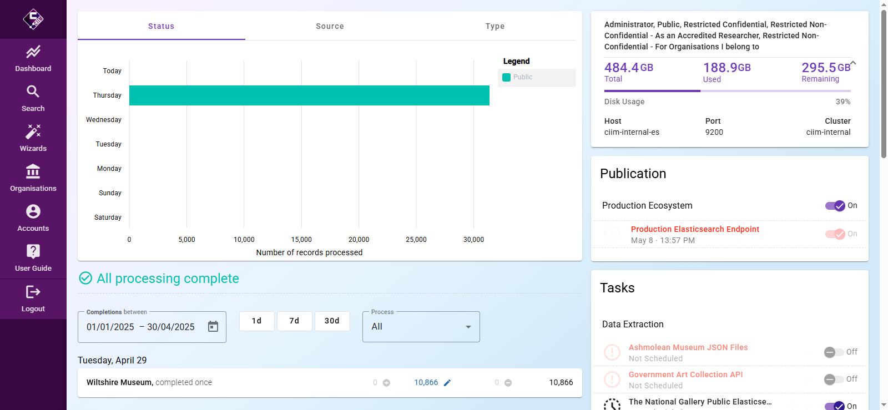Open the Search page icon
Screen dimensions: 888x410
tap(33, 92)
